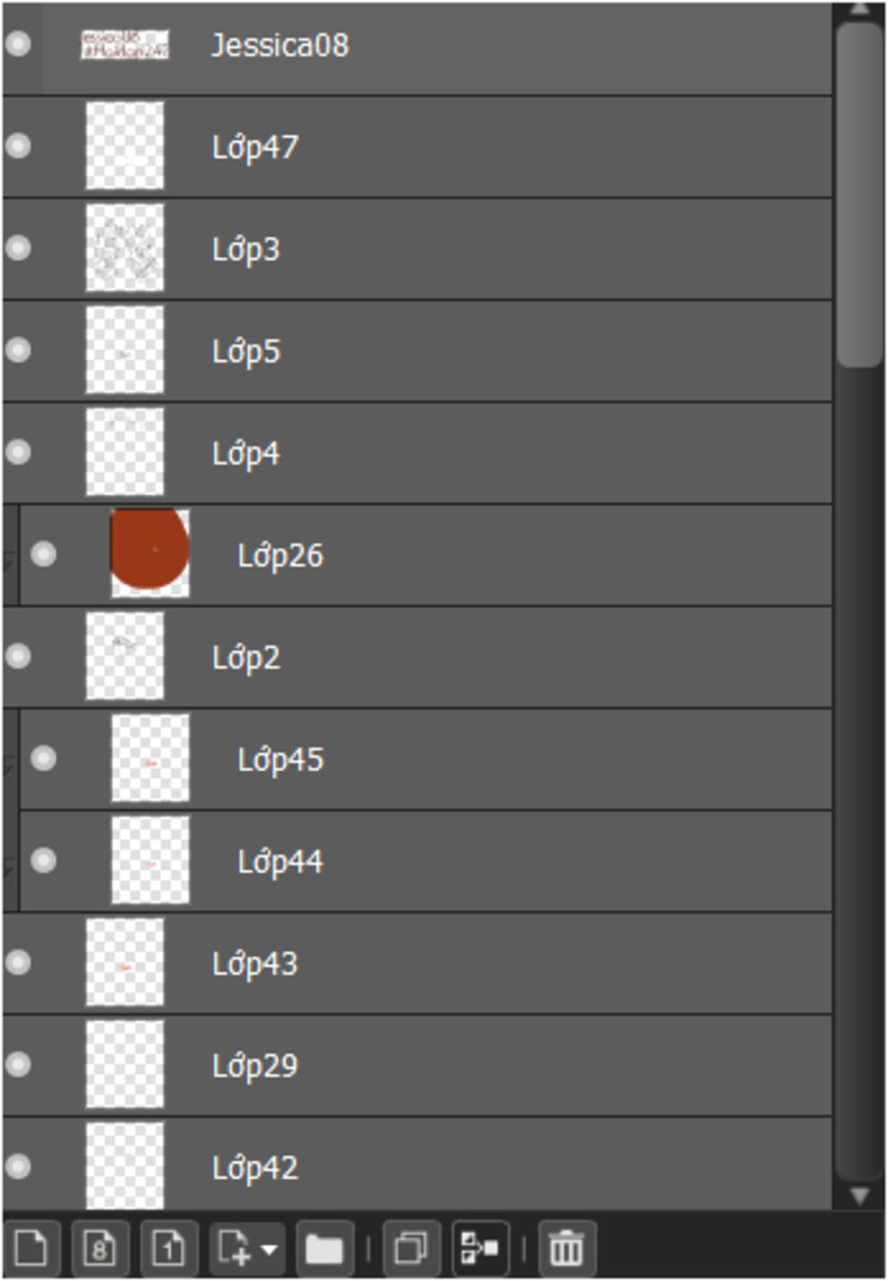The width and height of the screenshot is (888, 1281).
Task: Delete the selected layer with trash icon
Action: pos(566,1249)
